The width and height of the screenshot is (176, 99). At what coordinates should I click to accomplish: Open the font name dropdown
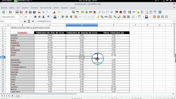21,17
